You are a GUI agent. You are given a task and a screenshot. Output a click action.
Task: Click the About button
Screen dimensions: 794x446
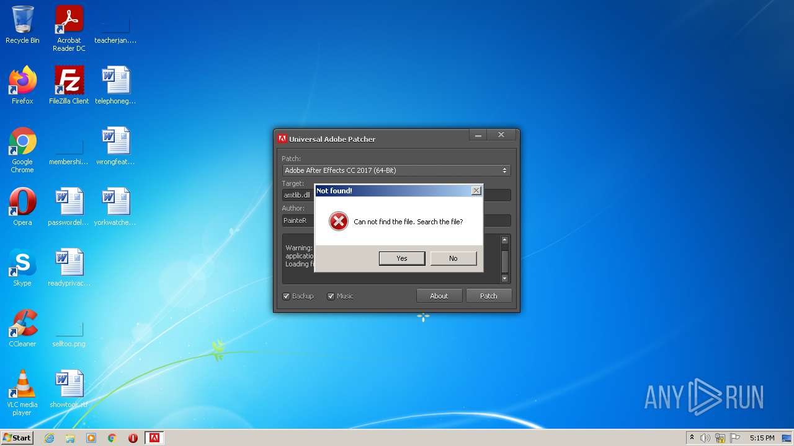coord(439,296)
